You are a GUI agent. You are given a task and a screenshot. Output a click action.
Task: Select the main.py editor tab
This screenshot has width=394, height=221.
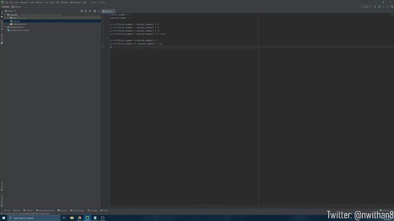108,11
